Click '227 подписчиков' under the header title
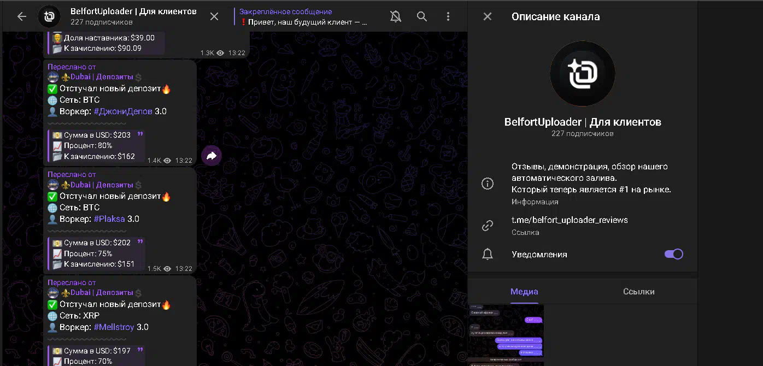 click(x=102, y=22)
